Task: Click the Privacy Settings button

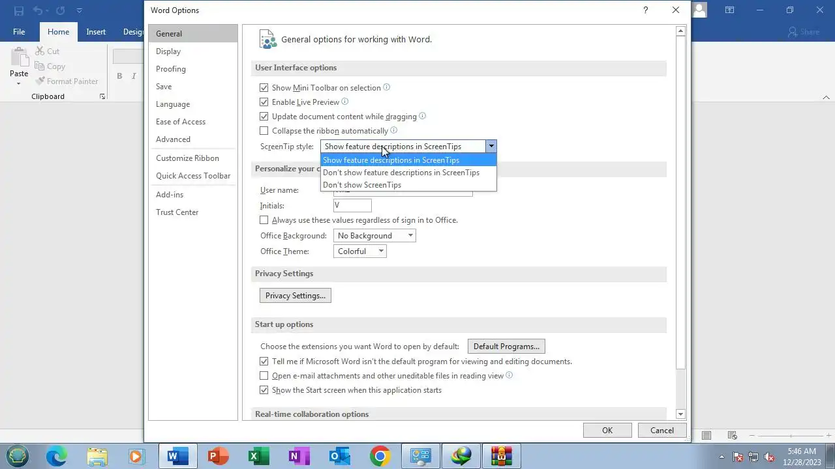Action: point(296,295)
